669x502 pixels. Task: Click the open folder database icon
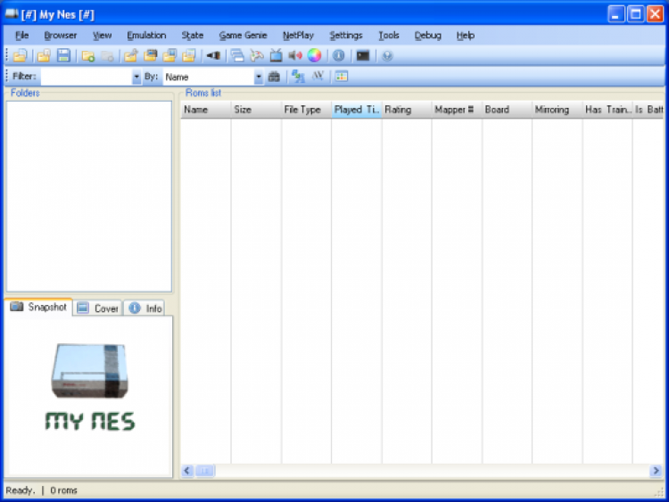point(44,55)
